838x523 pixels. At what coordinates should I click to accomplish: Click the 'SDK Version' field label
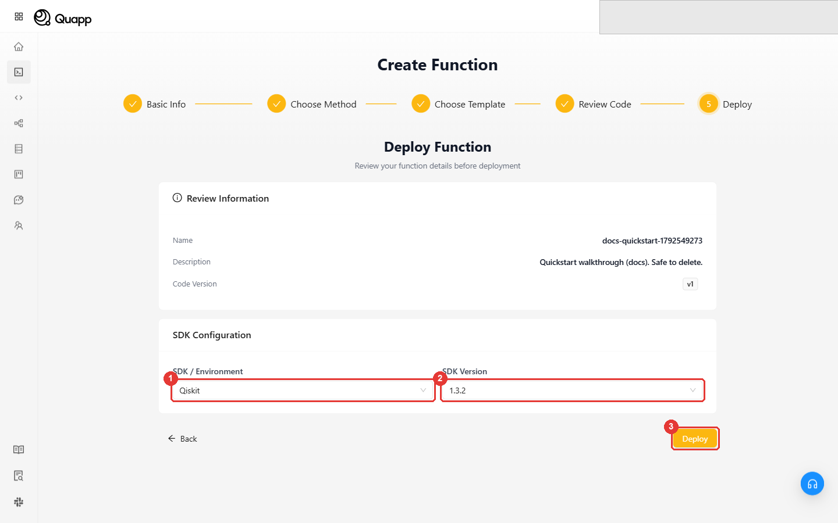[x=465, y=371]
